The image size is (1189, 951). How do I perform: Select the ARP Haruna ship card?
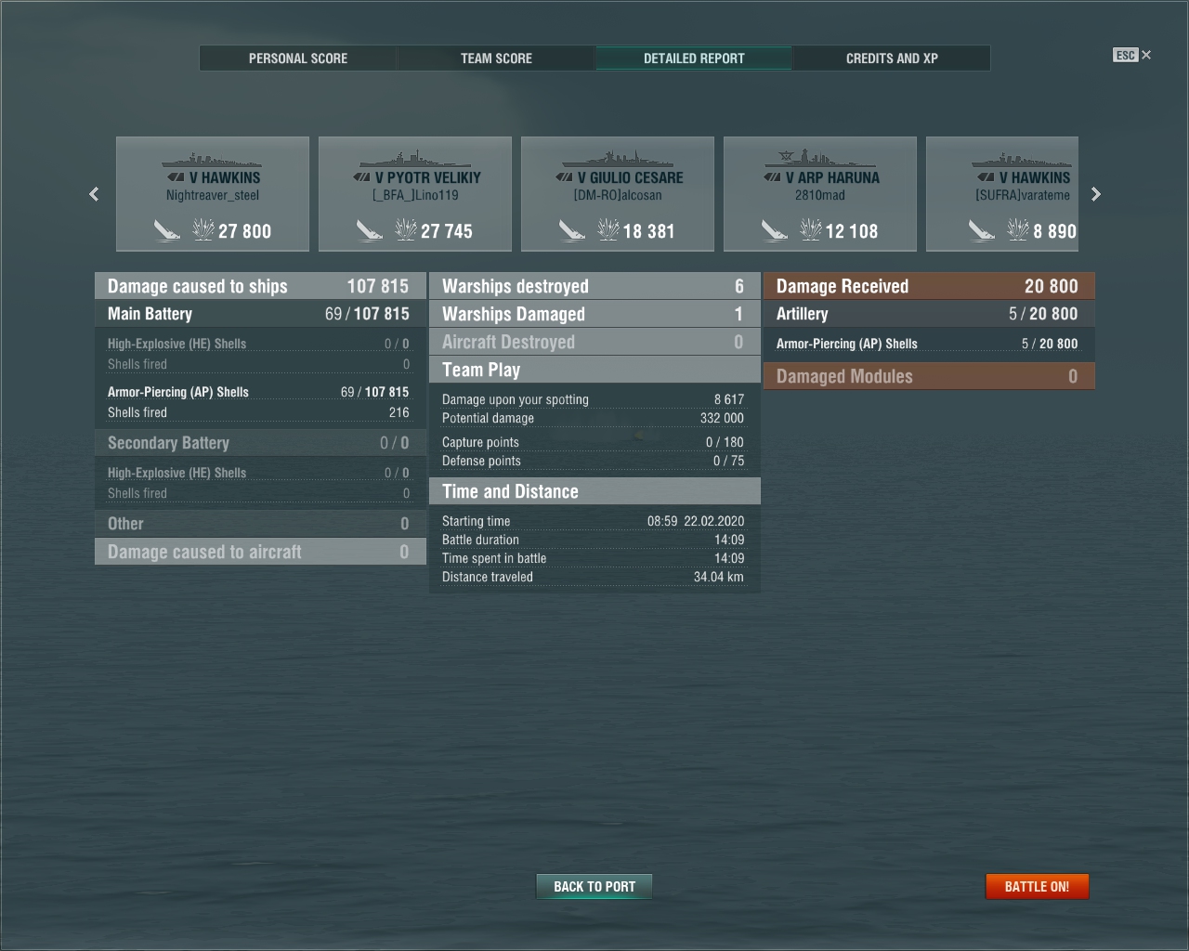[x=820, y=194]
